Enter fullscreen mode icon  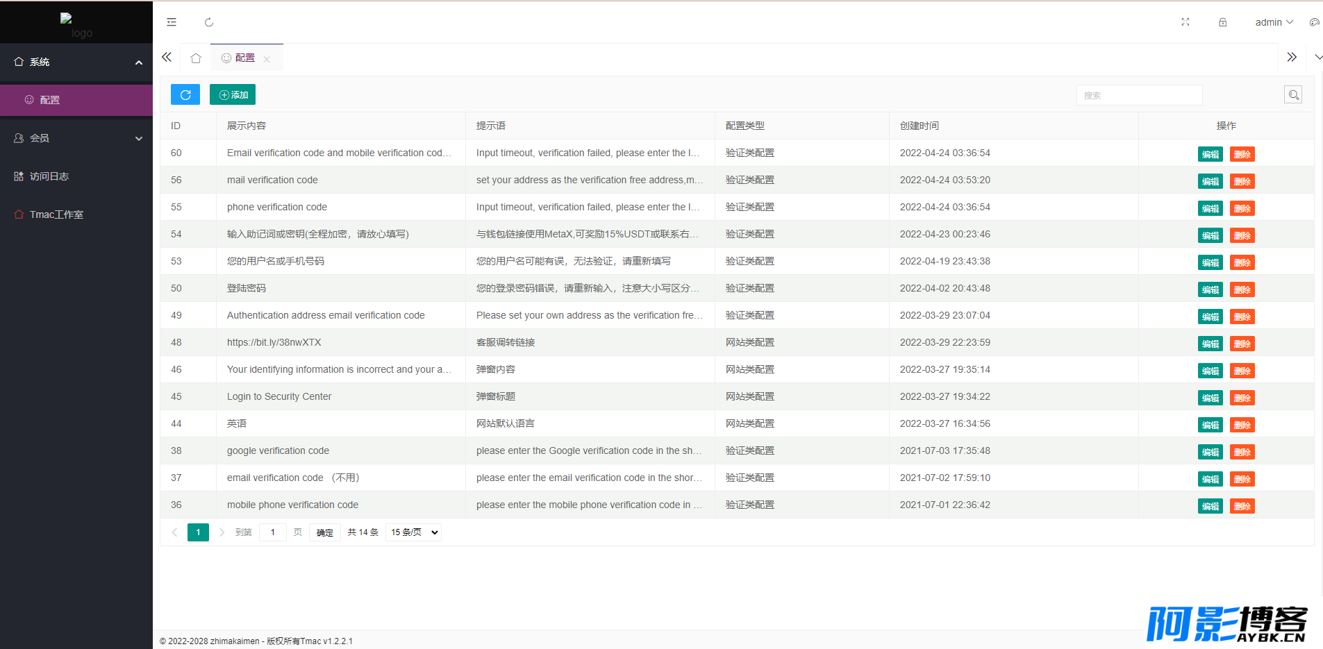coord(1185,22)
